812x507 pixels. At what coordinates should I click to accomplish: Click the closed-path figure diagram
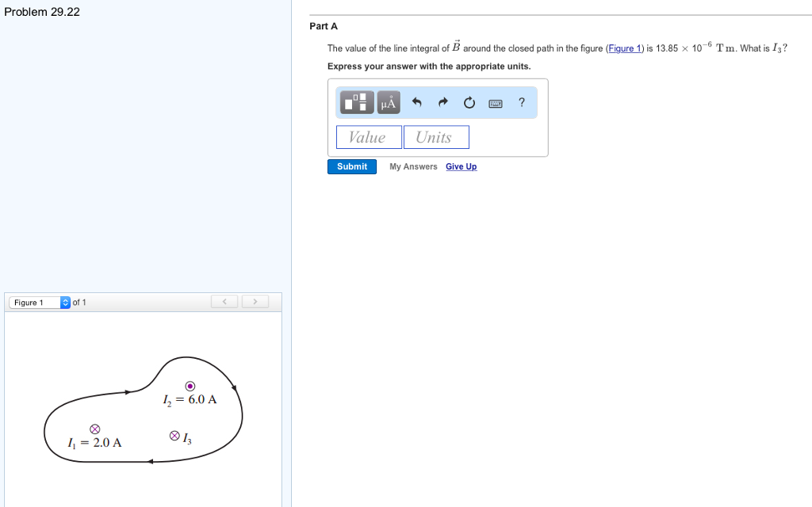[143, 410]
